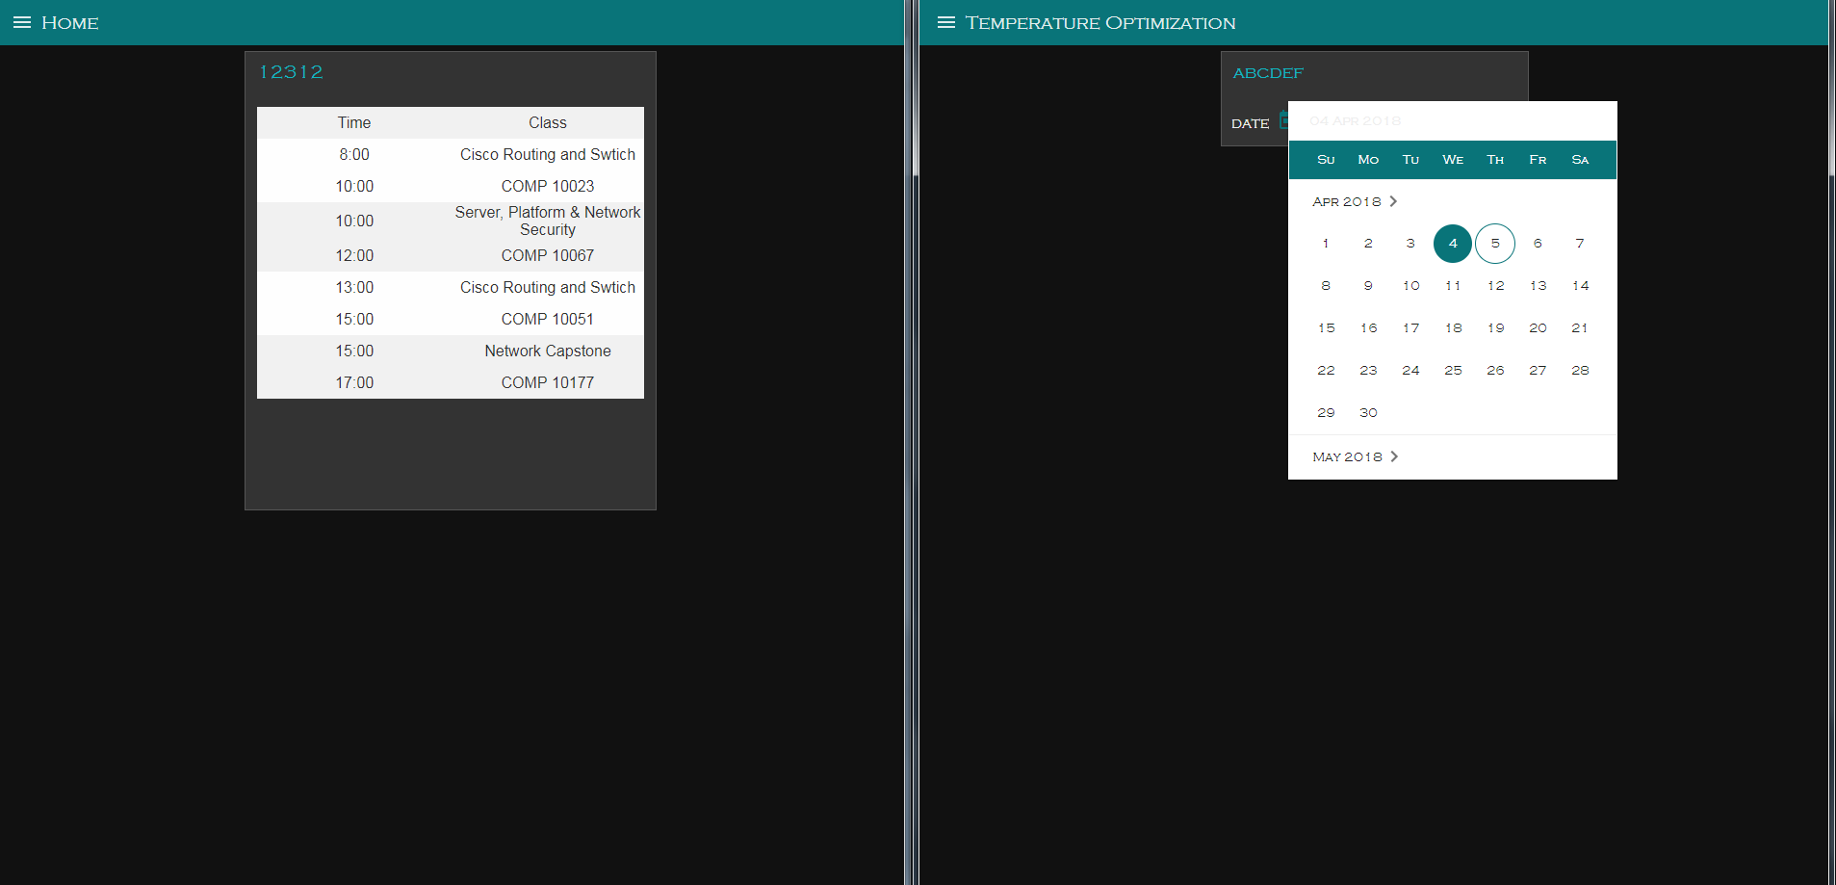Image resolution: width=1836 pixels, height=885 pixels.
Task: Pick April 15 from the calendar
Action: click(1326, 327)
